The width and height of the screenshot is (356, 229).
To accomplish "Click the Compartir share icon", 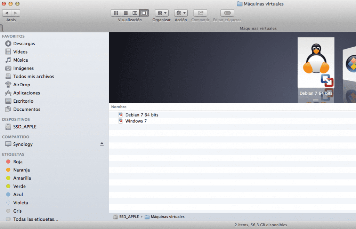I will (200, 13).
